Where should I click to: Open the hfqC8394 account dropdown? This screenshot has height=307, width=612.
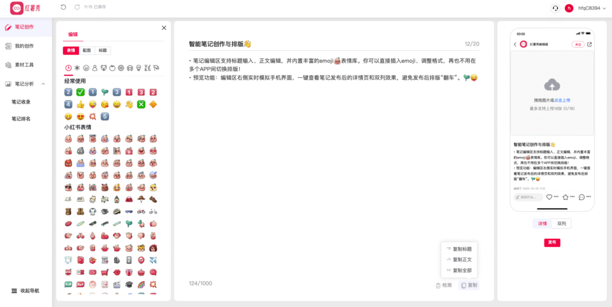click(x=592, y=8)
